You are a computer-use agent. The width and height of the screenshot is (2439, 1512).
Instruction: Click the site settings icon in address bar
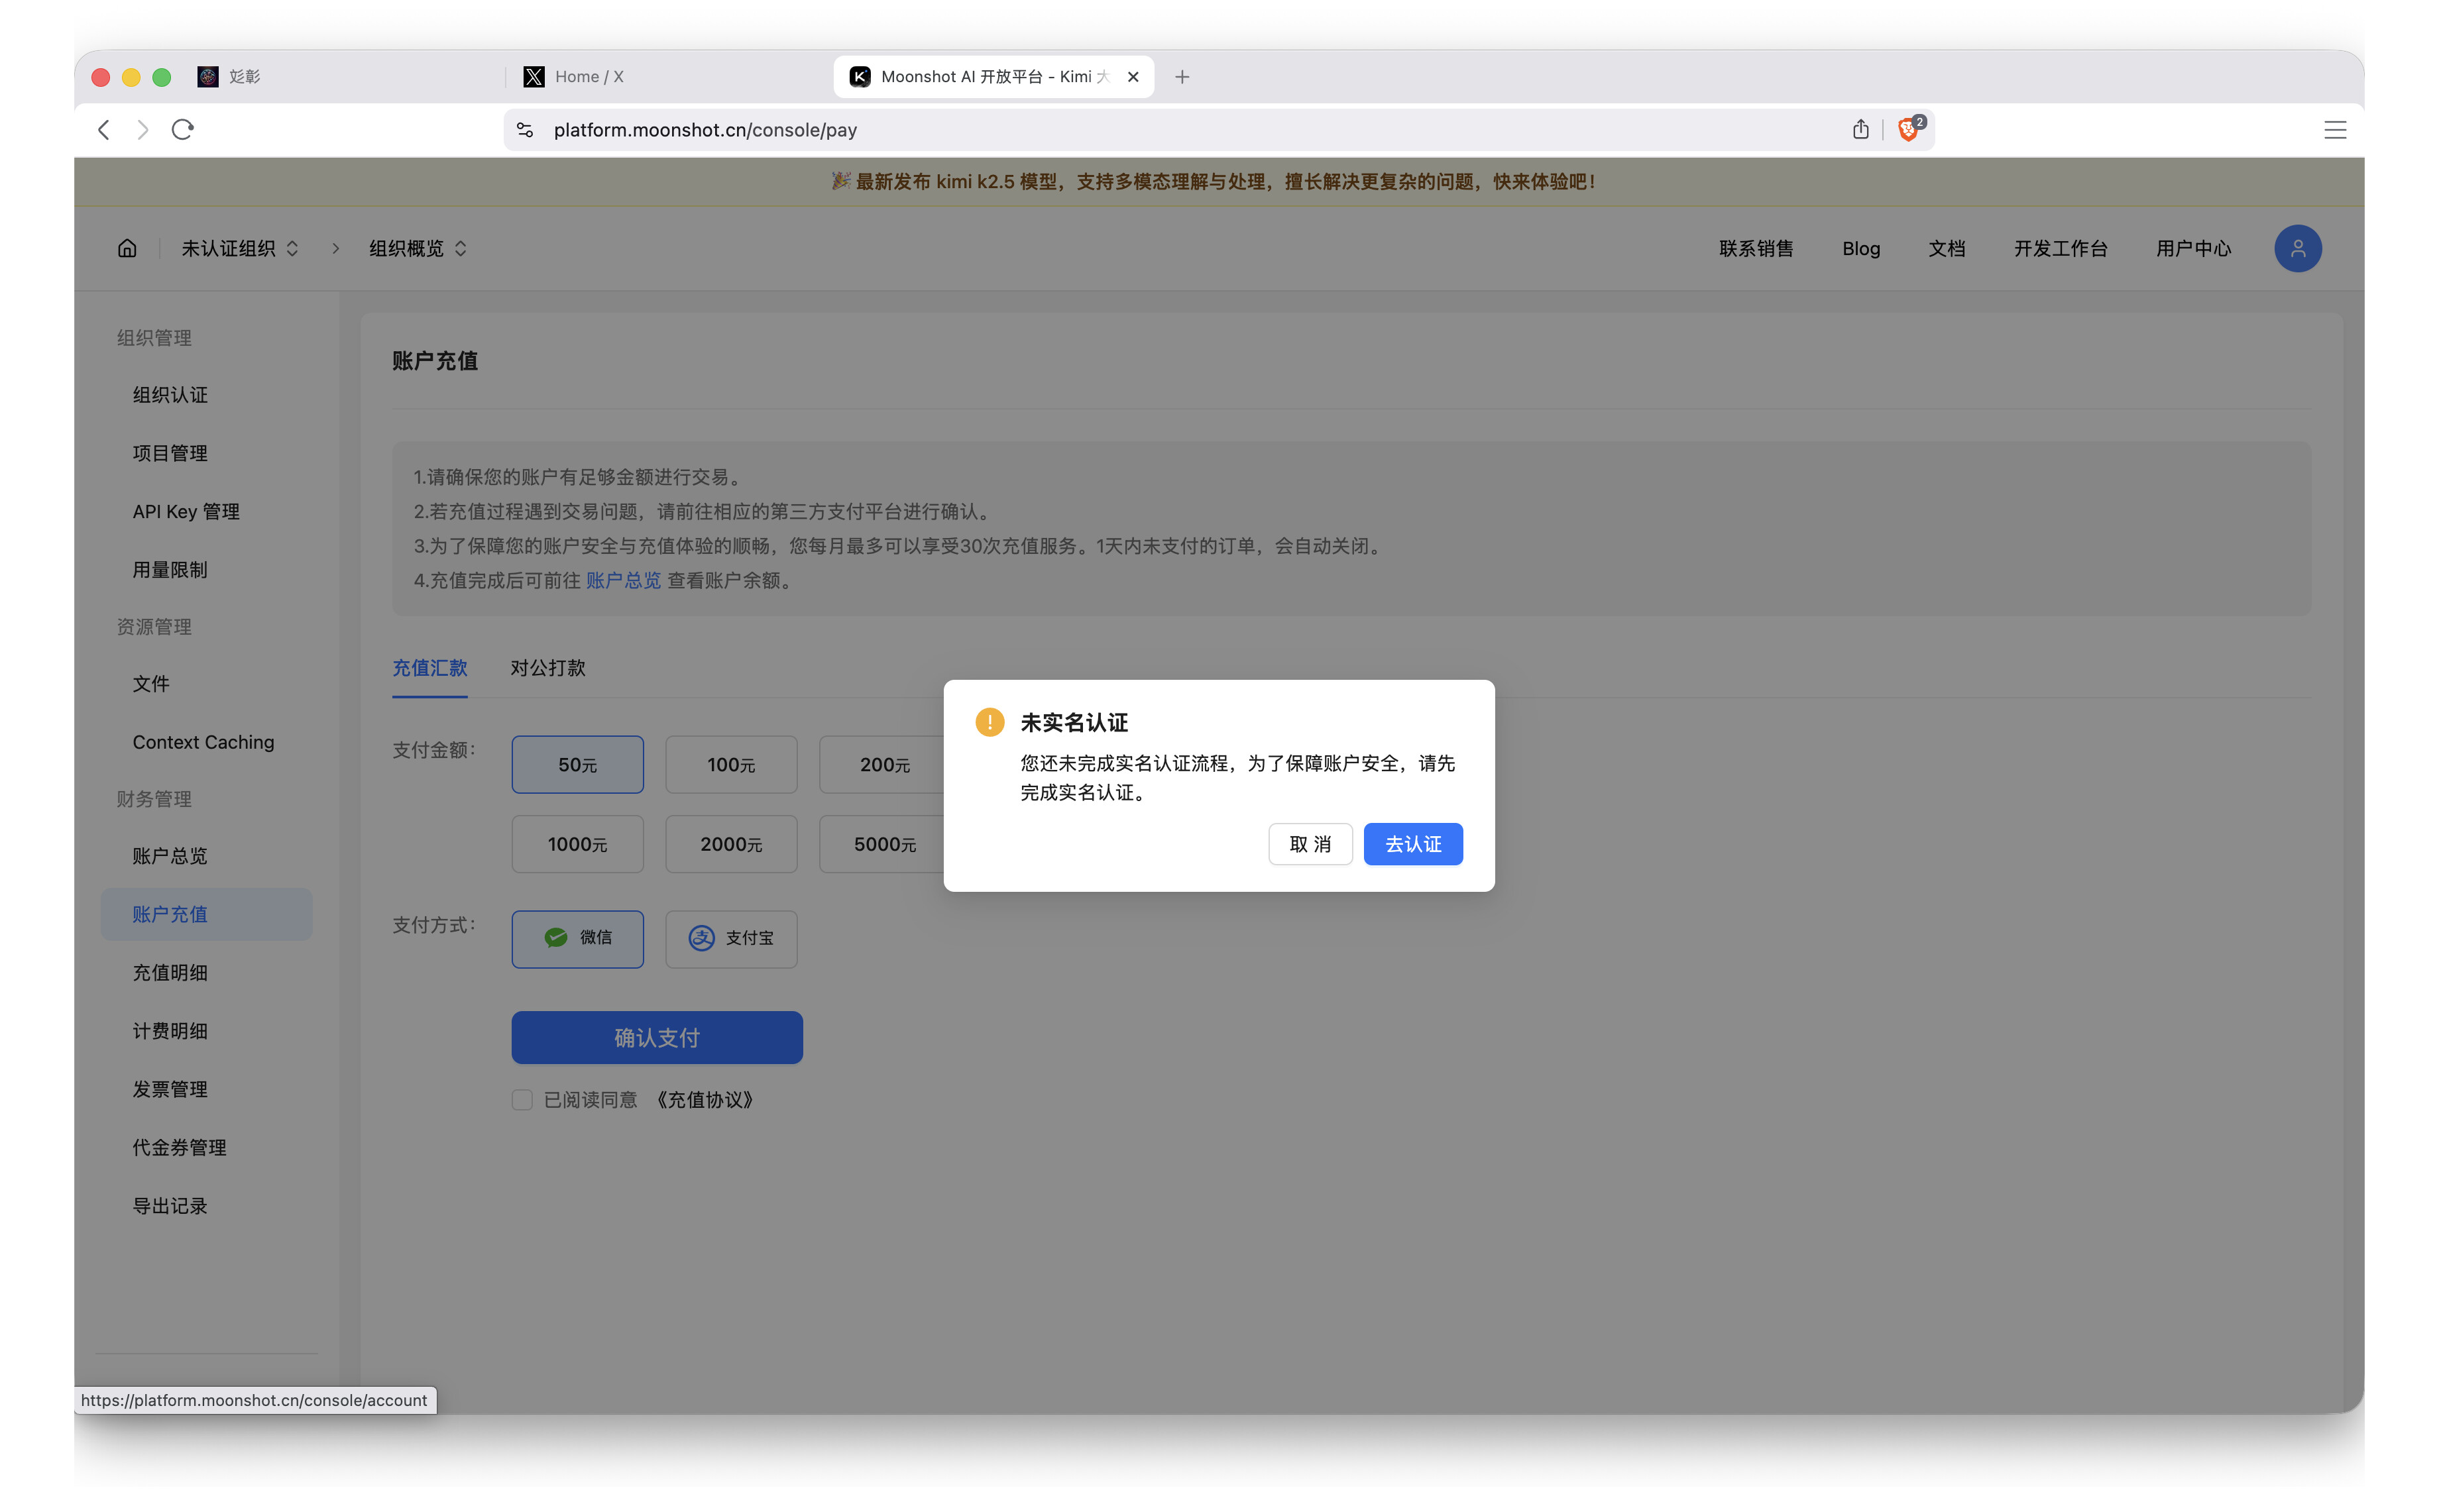pyautogui.click(x=525, y=129)
